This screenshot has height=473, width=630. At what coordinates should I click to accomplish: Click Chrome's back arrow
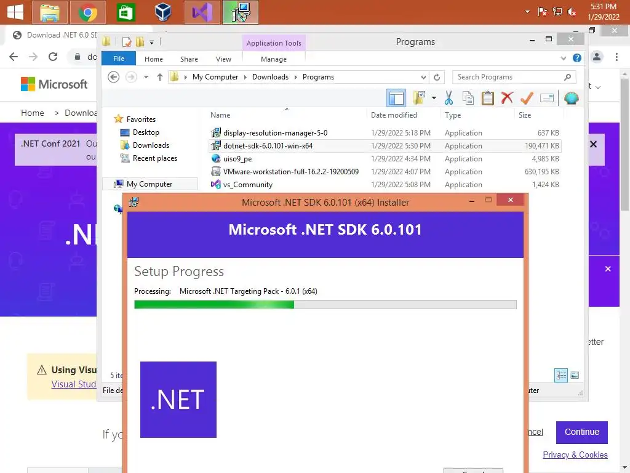(x=14, y=57)
